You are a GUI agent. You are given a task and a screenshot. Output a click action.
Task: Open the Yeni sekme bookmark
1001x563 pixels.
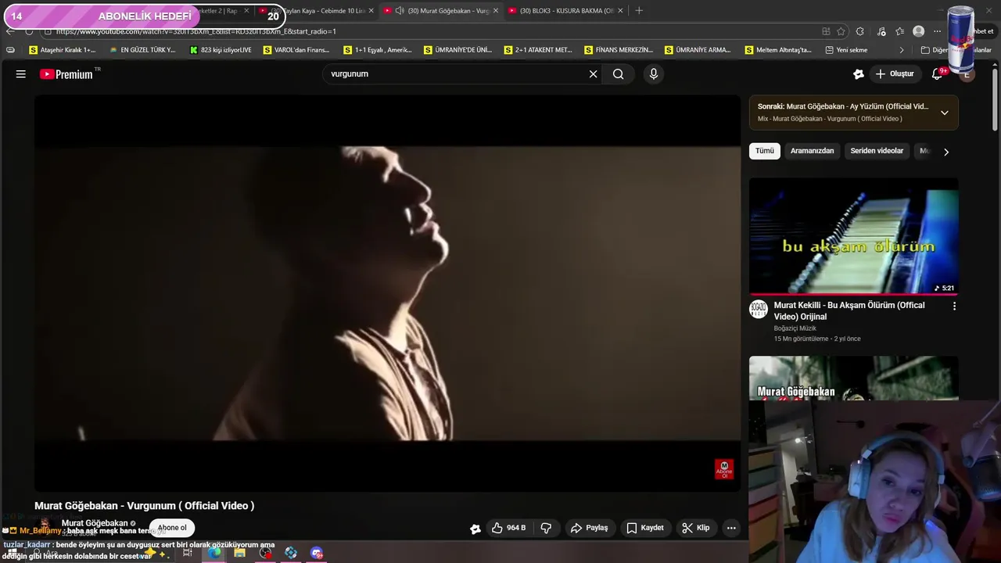(846, 50)
